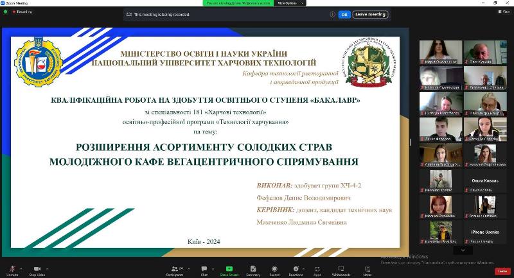Select the Ольга Коваль participant tile

click(485, 181)
